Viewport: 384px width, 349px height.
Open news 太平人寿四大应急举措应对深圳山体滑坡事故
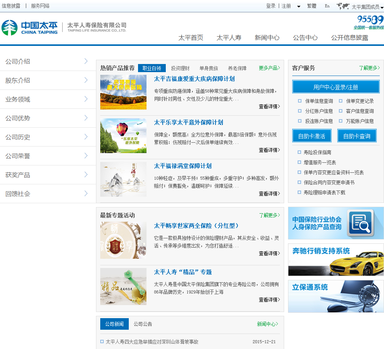pos(152,342)
